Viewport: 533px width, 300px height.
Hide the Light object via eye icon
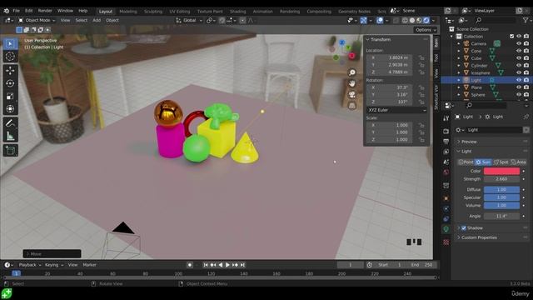pyautogui.click(x=519, y=80)
